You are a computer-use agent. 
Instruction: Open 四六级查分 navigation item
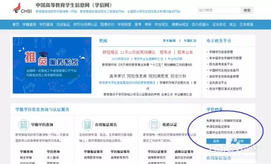click(x=200, y=25)
